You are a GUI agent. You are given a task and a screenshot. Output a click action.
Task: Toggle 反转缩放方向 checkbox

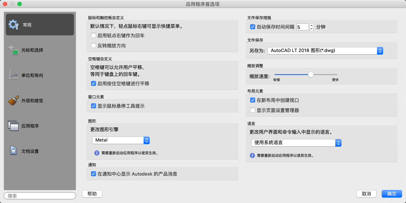point(94,46)
